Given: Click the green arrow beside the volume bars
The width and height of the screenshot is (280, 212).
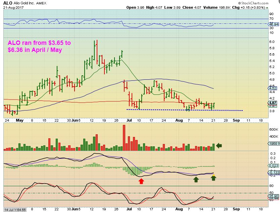Looking at the screenshot, I should 219,146.
